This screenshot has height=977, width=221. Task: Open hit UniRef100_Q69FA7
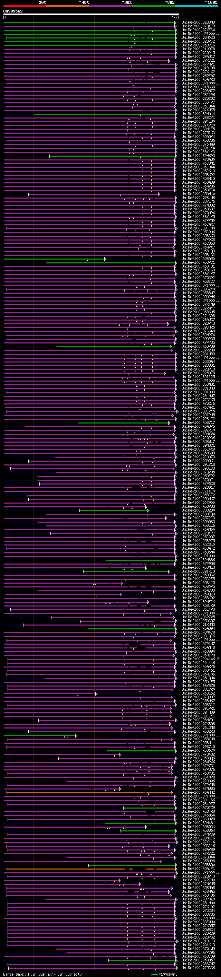pyautogui.click(x=198, y=76)
